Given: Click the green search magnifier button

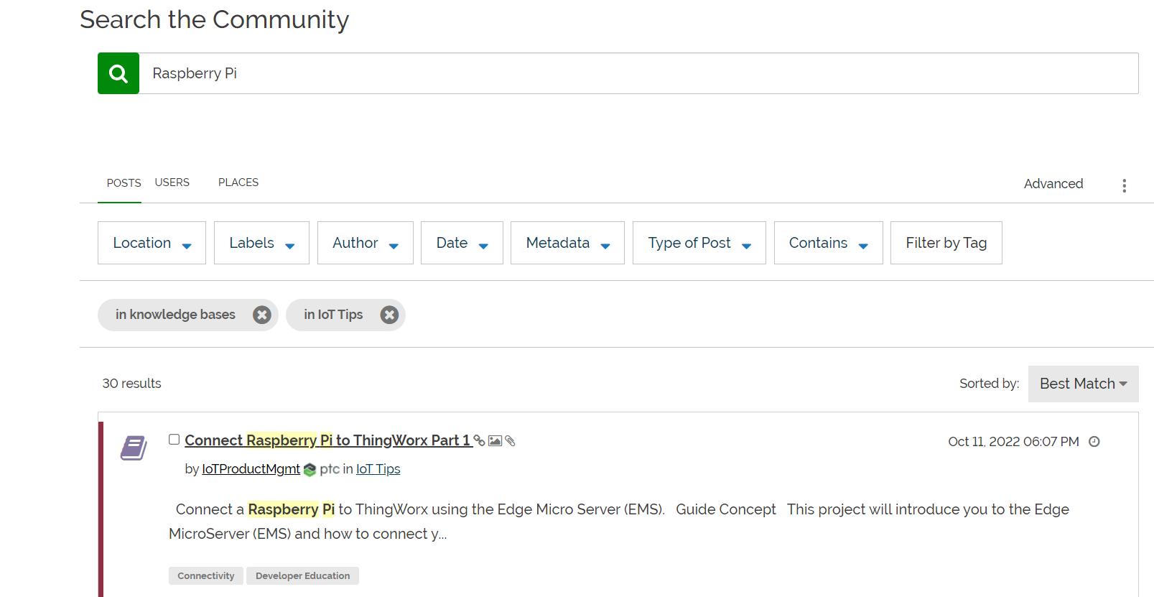Looking at the screenshot, I should pyautogui.click(x=118, y=73).
